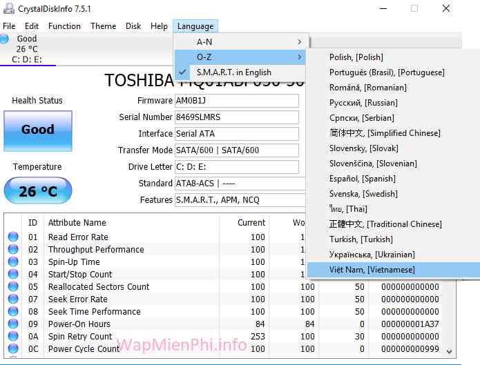Image resolution: width=480 pixels, height=365 pixels.
Task: Click the Interface field Serial ATA
Action: [237, 134]
